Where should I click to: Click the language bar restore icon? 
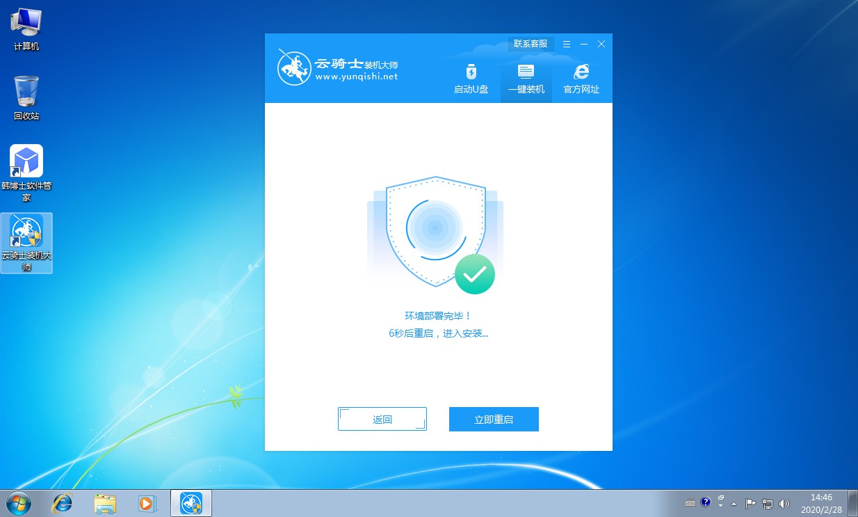(721, 498)
